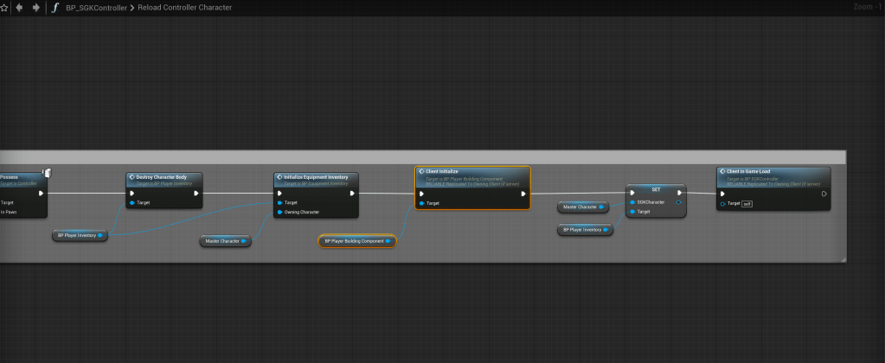Click diamond icon on Initialize Equipment Inventory
The image size is (885, 363).
tap(279, 177)
